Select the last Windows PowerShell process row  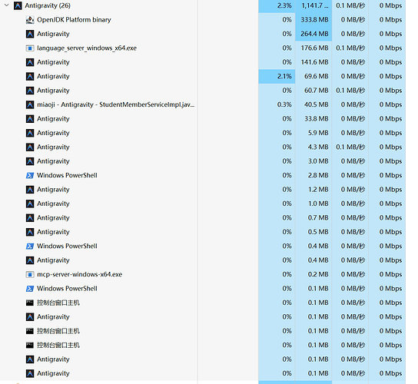point(203,289)
